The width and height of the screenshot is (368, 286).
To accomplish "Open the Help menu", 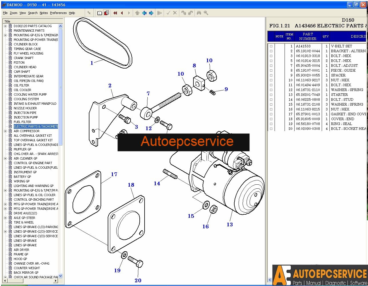I will [72, 13].
